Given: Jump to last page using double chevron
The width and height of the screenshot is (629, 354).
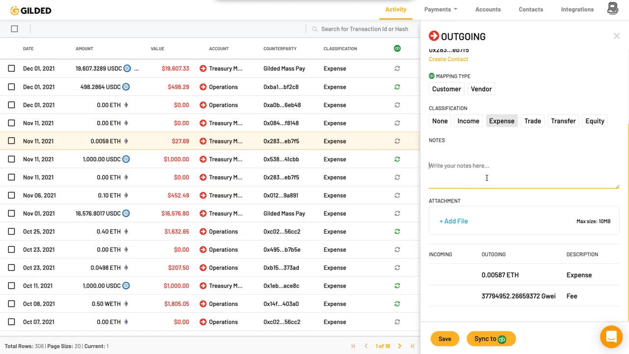Looking at the screenshot, I should pyautogui.click(x=413, y=346).
